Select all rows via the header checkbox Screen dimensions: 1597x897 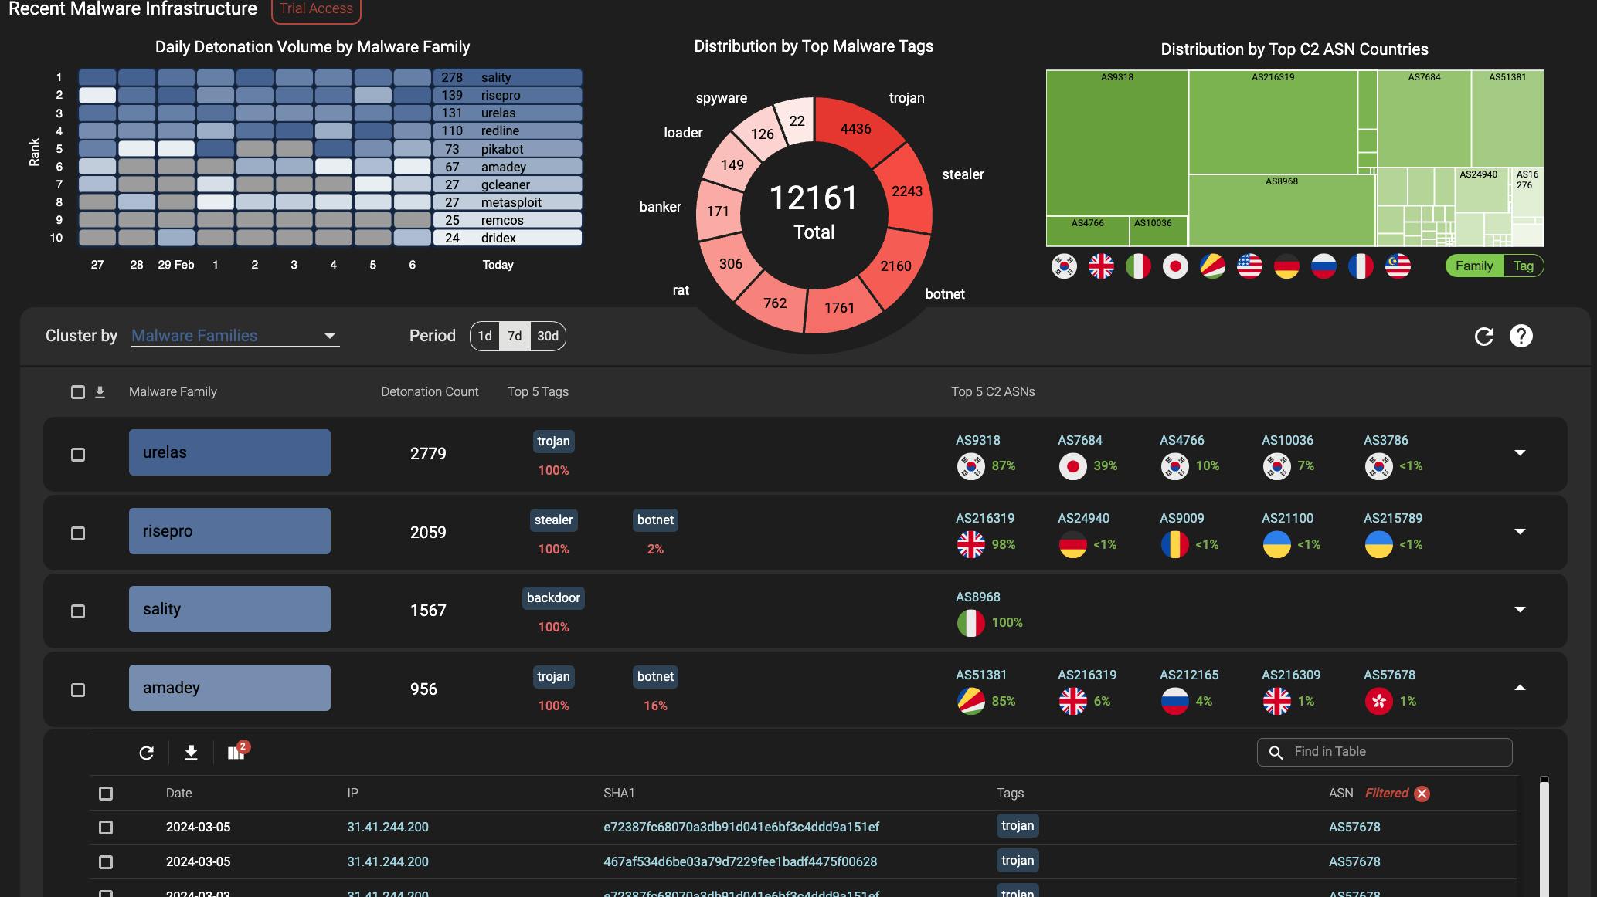click(x=77, y=392)
